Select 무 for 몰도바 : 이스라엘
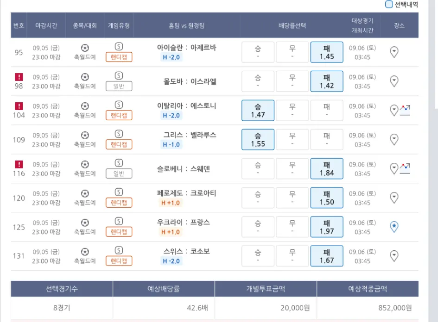438x322 pixels. pyautogui.click(x=292, y=81)
